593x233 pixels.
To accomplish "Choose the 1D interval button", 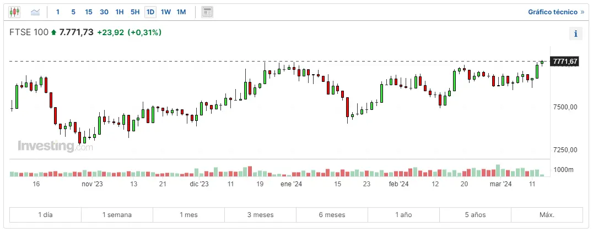I will (150, 12).
